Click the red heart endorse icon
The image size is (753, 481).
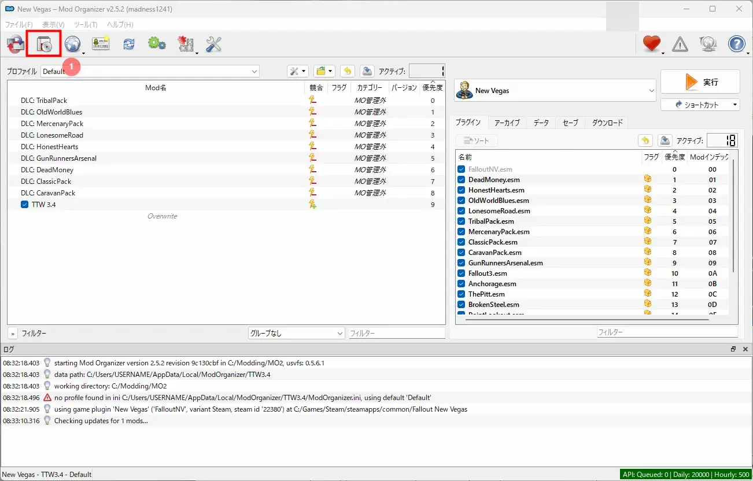tap(651, 44)
